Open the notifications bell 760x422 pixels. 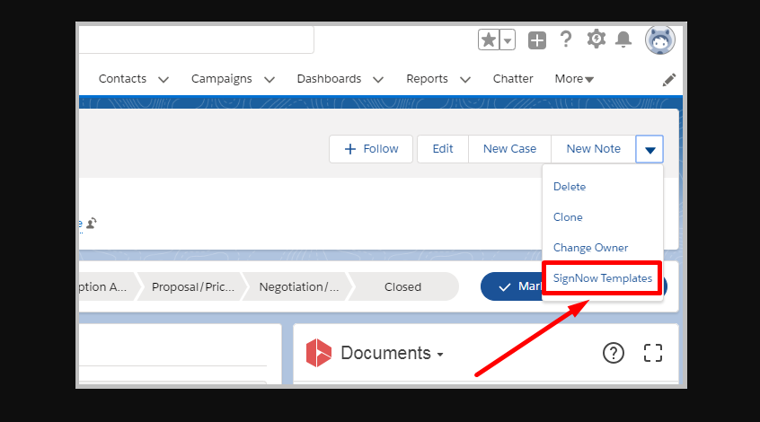[623, 40]
